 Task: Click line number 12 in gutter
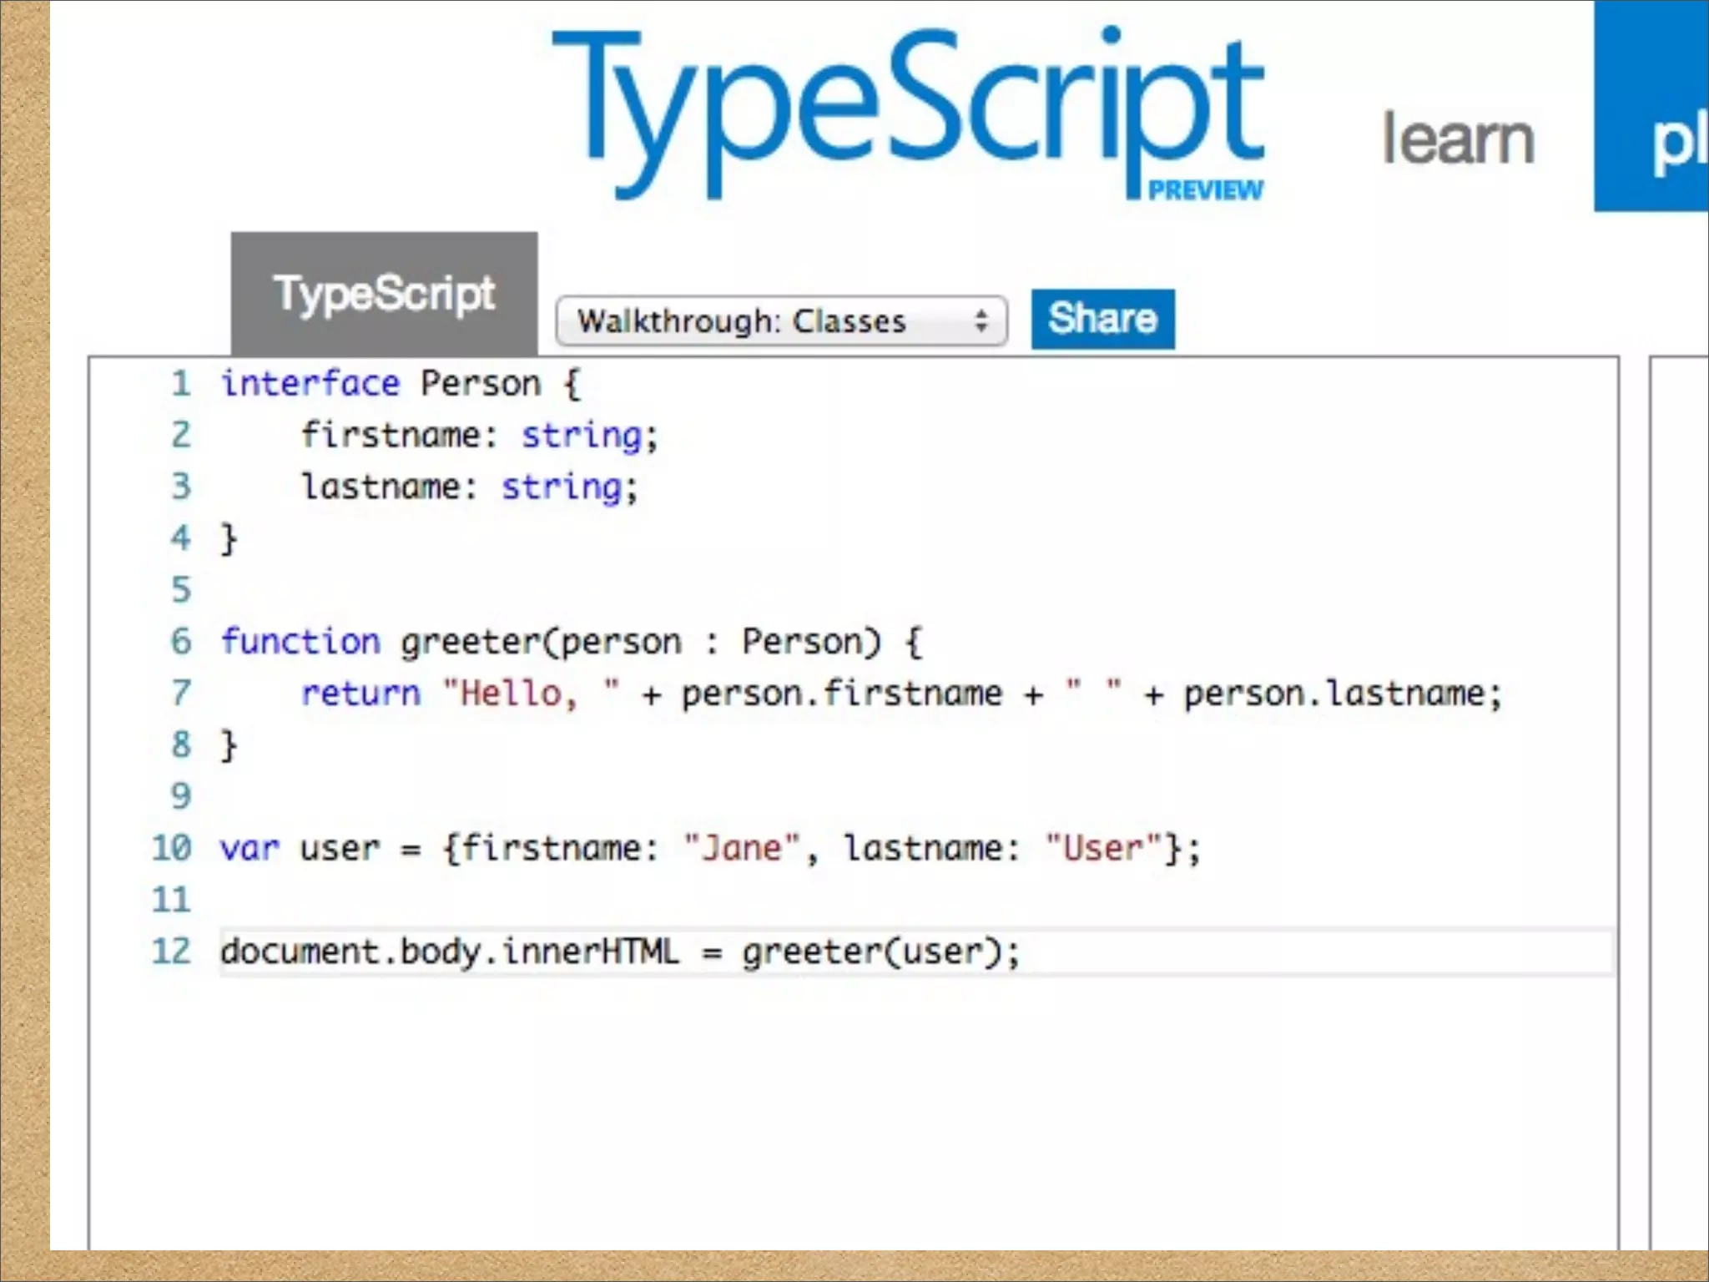(171, 951)
